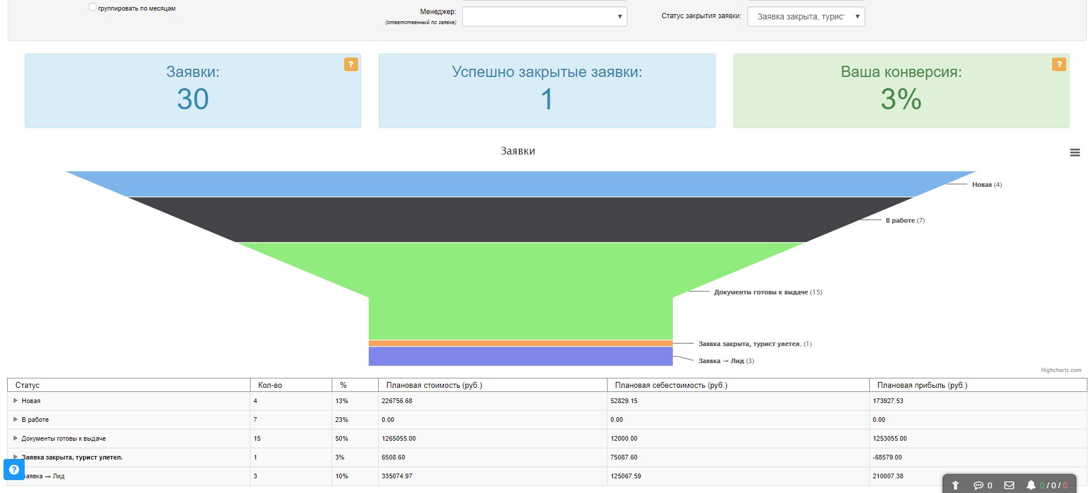Click the Новая (4) funnel label
This screenshot has height=493, width=1088.
(987, 185)
